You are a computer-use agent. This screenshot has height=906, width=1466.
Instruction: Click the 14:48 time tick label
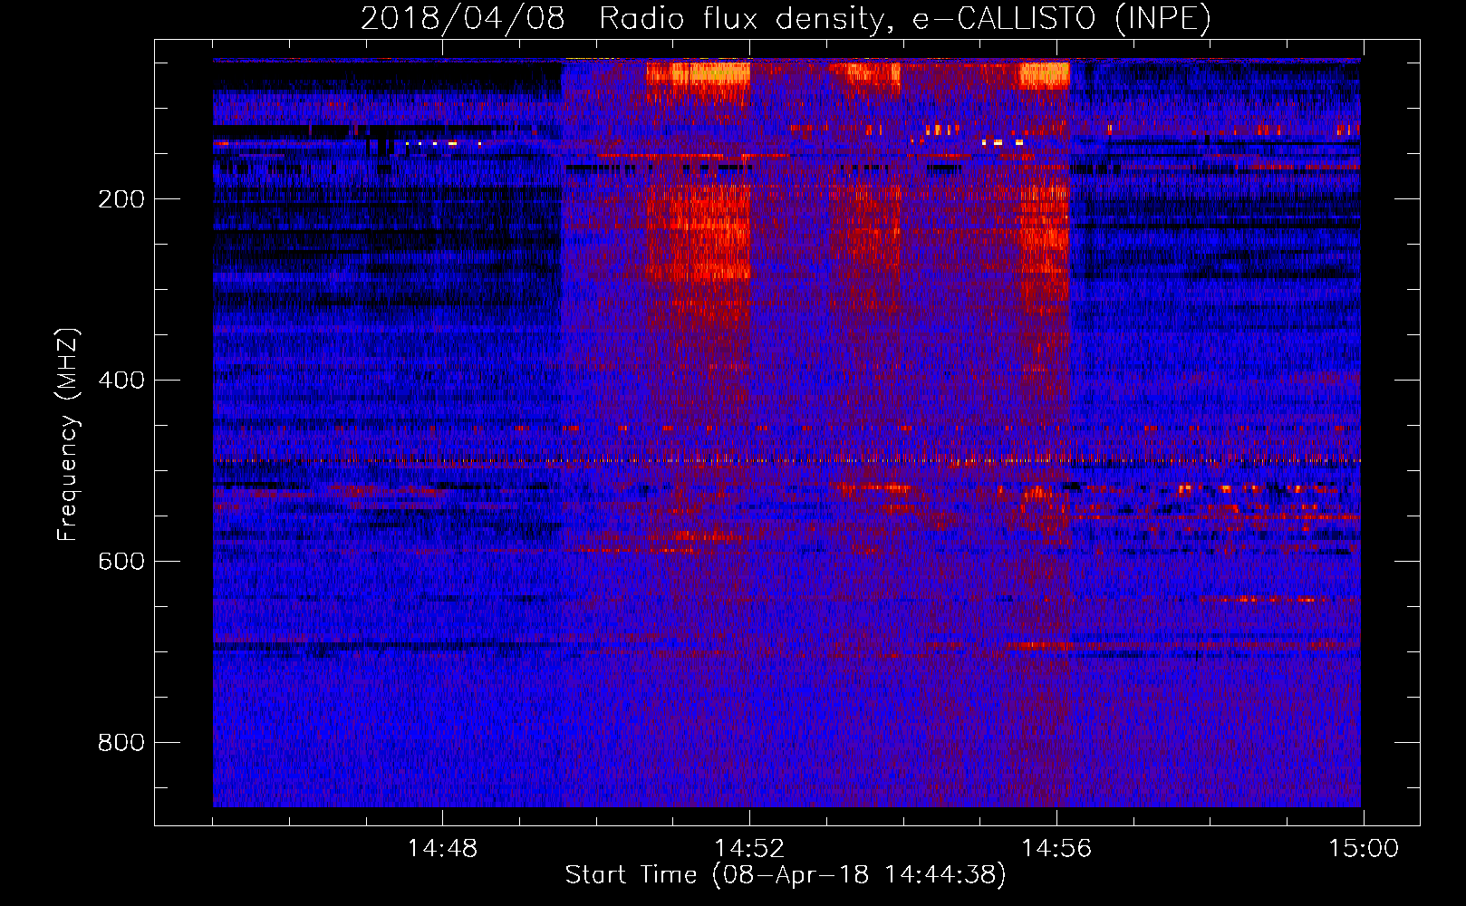pos(442,849)
